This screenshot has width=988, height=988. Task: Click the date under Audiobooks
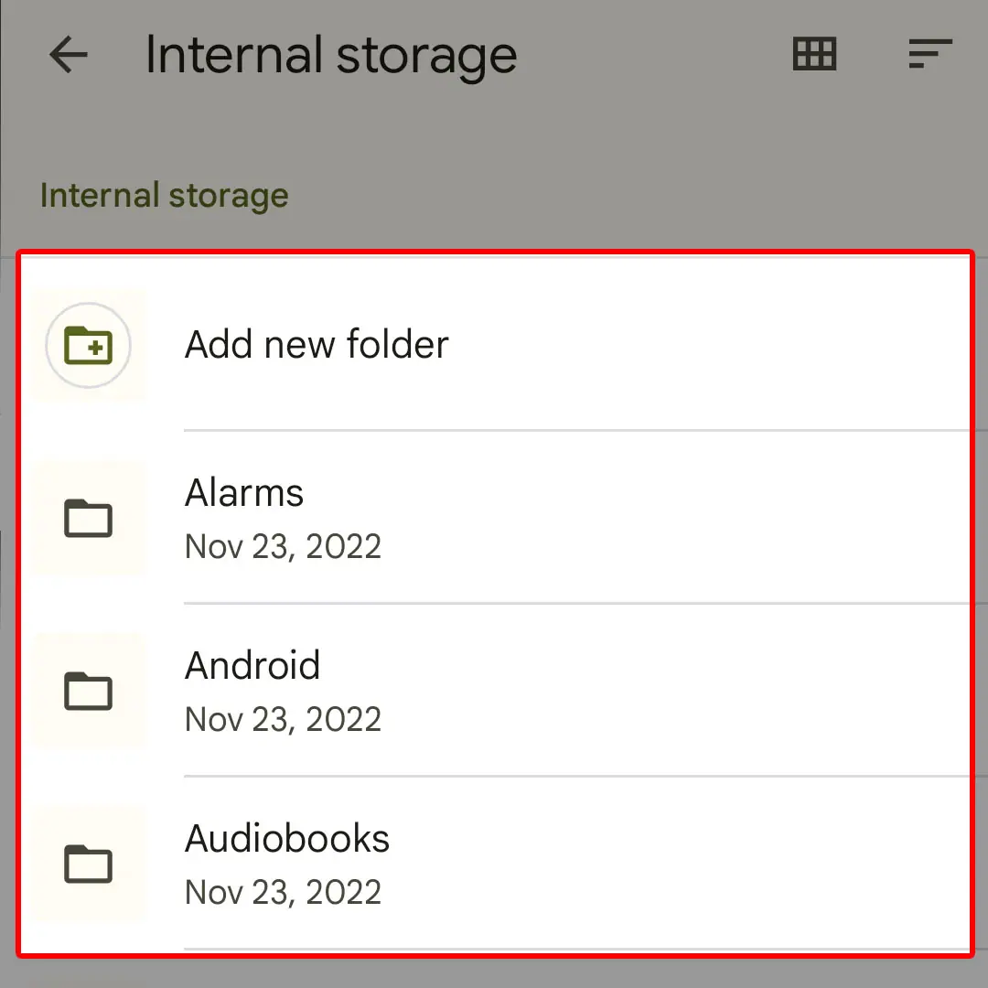click(x=283, y=893)
